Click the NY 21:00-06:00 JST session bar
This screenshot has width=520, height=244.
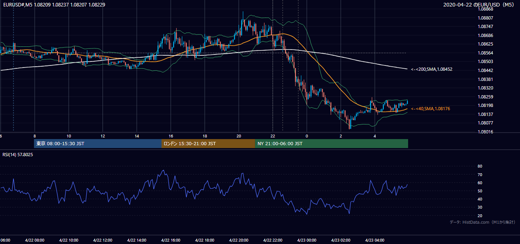(332, 144)
